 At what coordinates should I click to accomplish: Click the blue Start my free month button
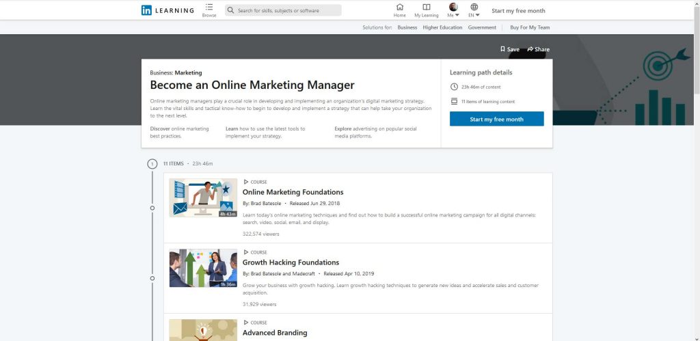[x=496, y=119]
